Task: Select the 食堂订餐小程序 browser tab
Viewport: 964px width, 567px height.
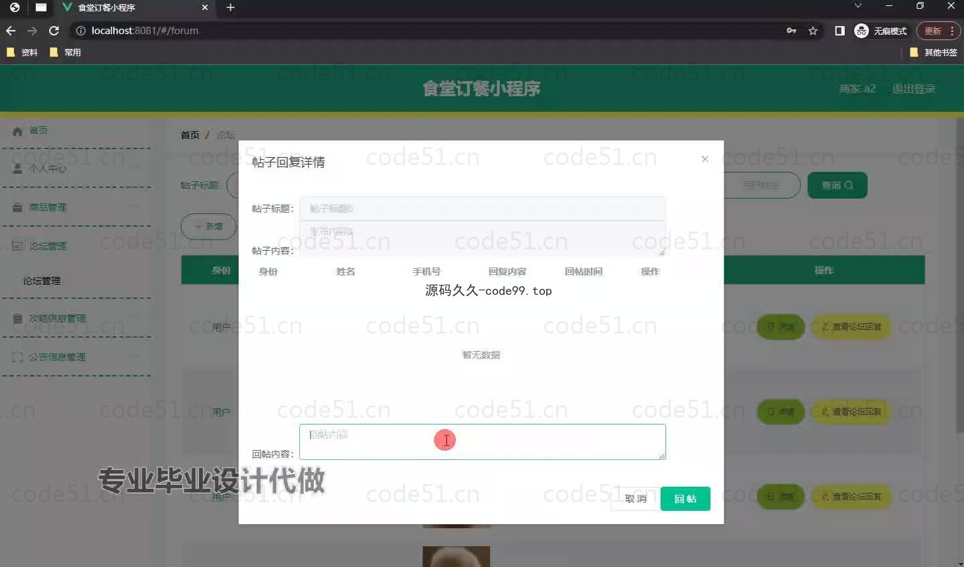Action: (x=134, y=7)
